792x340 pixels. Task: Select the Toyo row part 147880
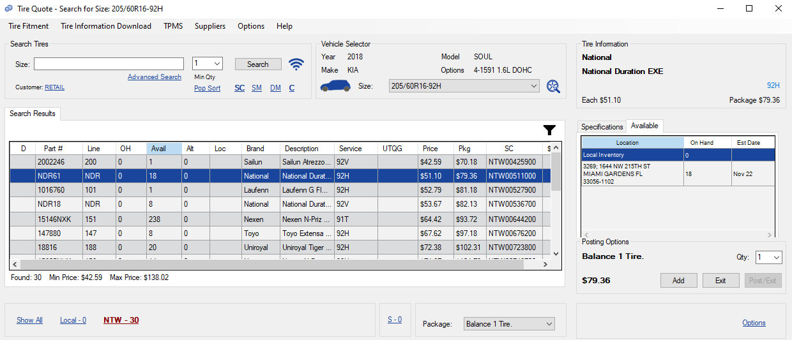pos(281,233)
